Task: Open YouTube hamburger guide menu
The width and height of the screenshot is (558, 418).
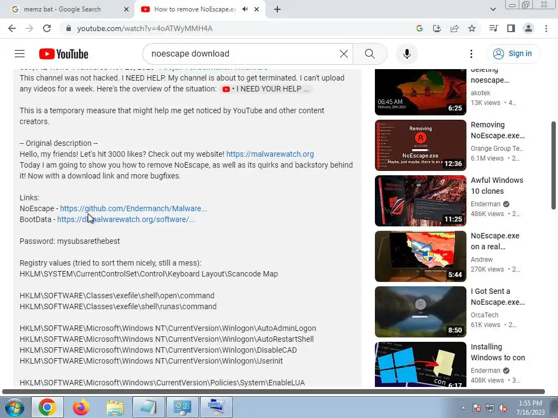Action: (20, 54)
